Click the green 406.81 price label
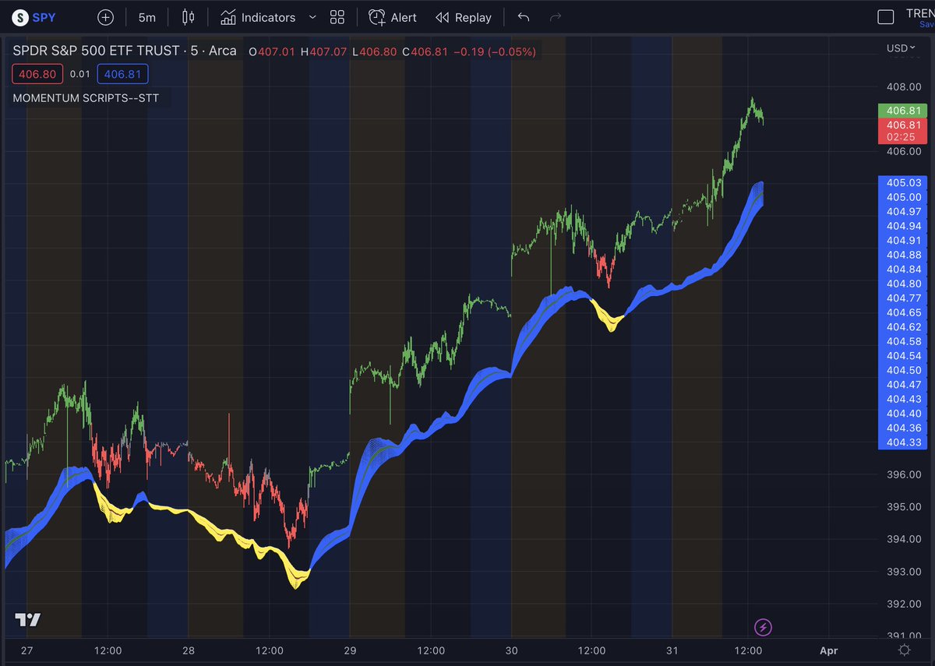The height and width of the screenshot is (666, 935). [x=902, y=111]
